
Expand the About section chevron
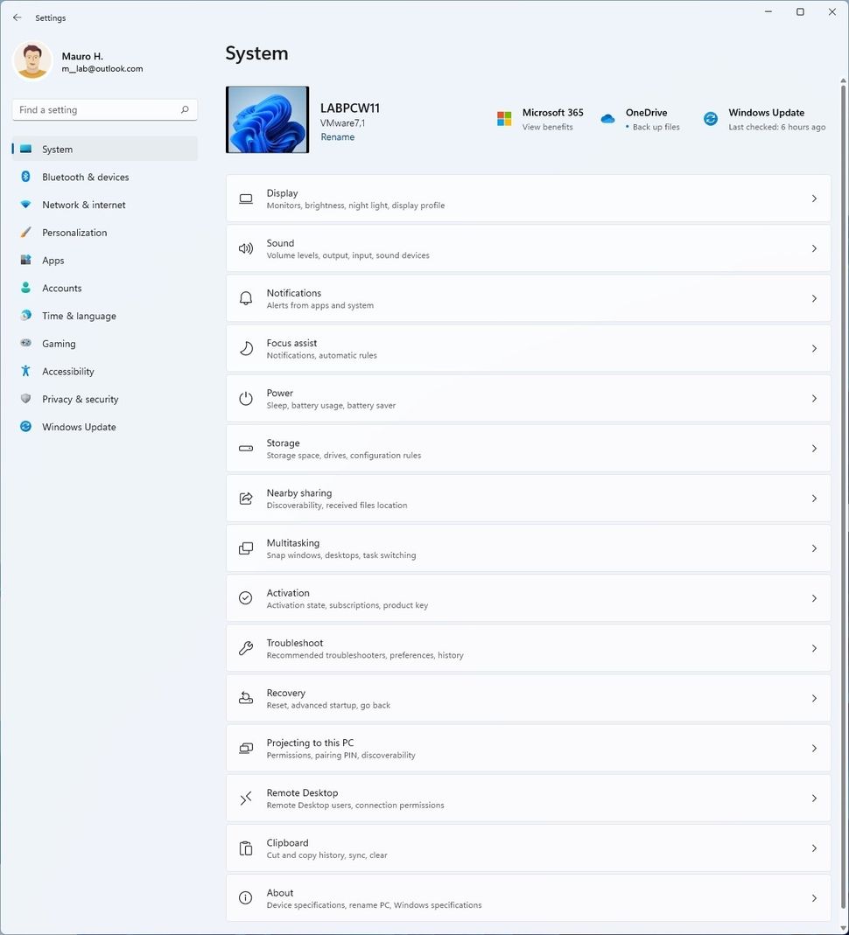pos(814,897)
